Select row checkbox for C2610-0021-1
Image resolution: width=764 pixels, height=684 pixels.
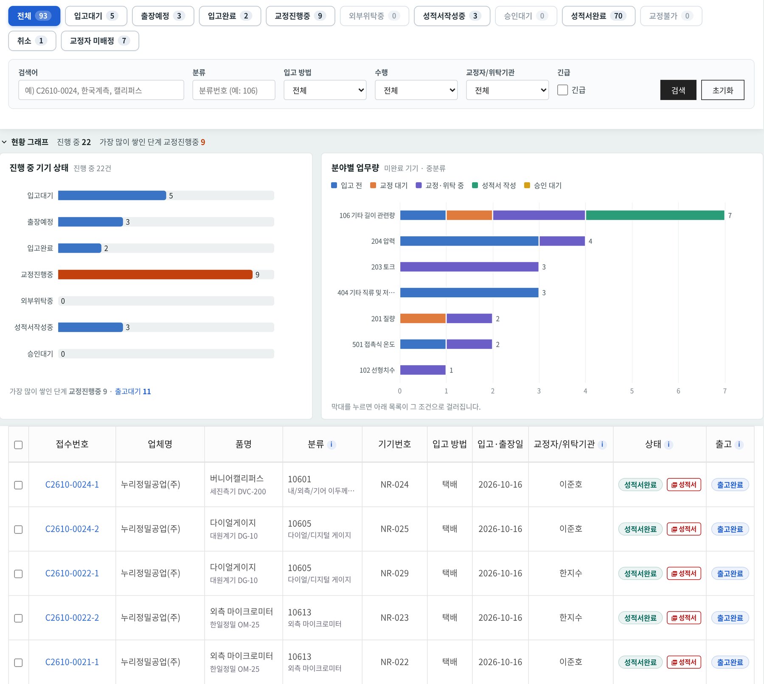tap(18, 662)
